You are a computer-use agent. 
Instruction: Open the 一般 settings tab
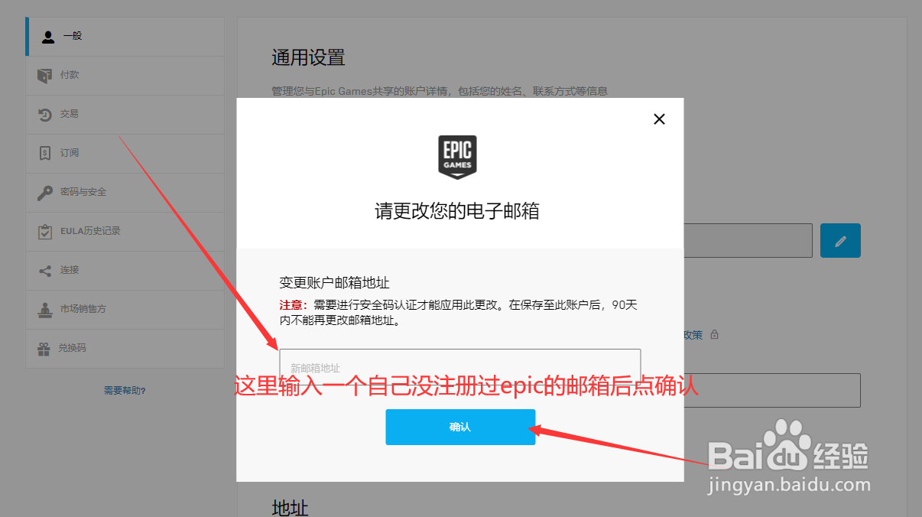point(125,37)
